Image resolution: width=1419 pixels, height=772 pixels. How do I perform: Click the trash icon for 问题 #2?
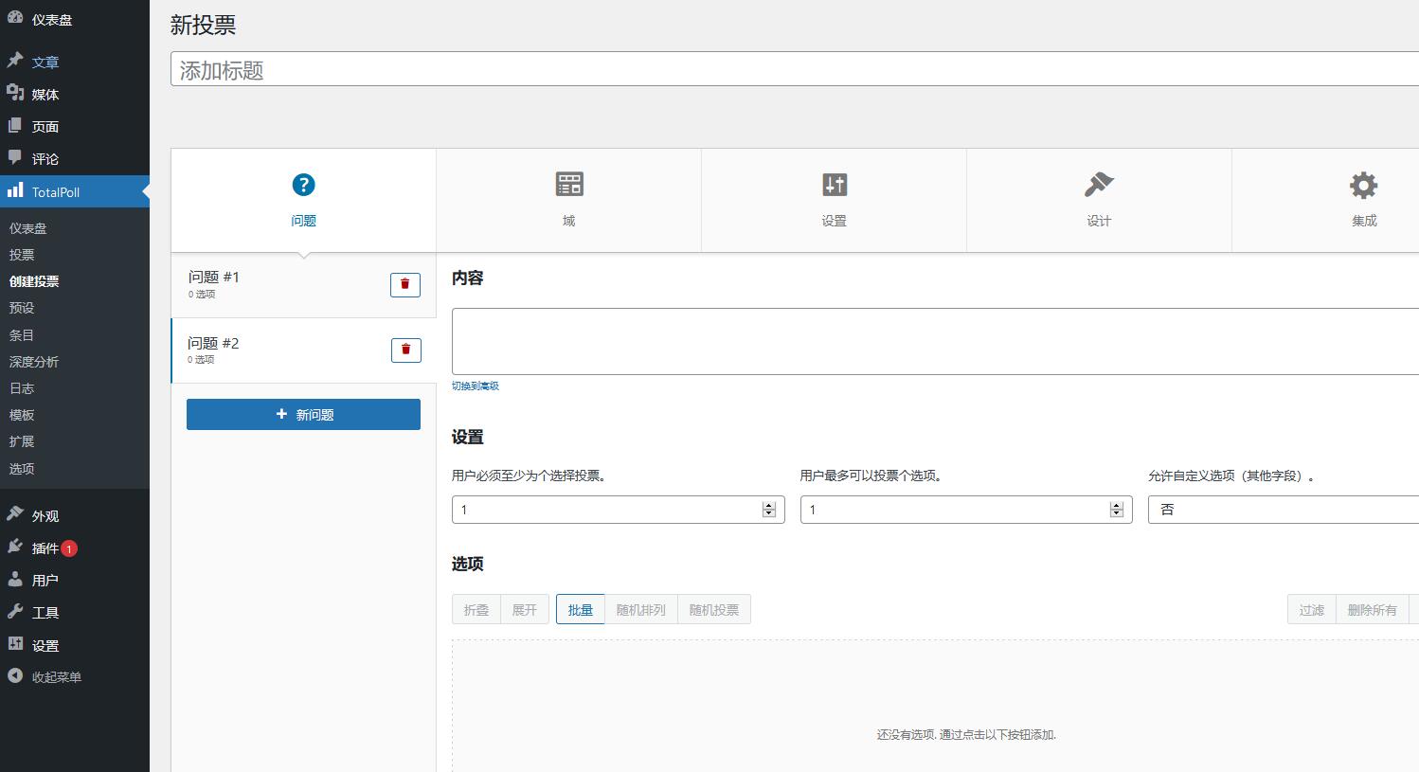(405, 350)
